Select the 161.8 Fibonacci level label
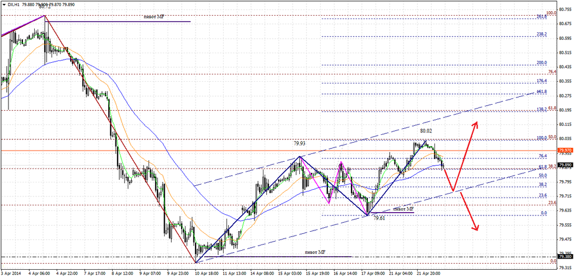 click(542, 91)
